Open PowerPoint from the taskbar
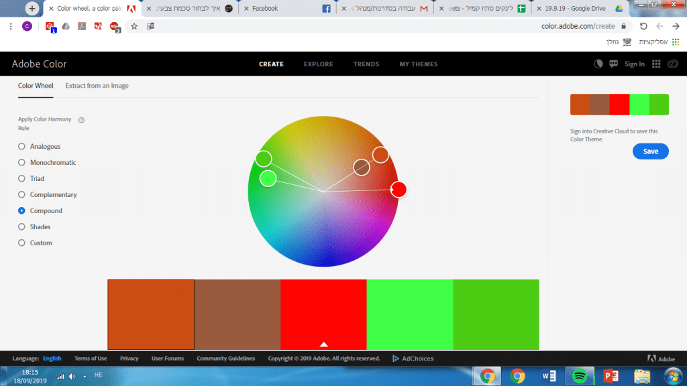This screenshot has width=687, height=386. coord(611,376)
